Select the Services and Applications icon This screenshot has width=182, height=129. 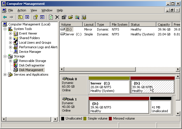(10, 74)
